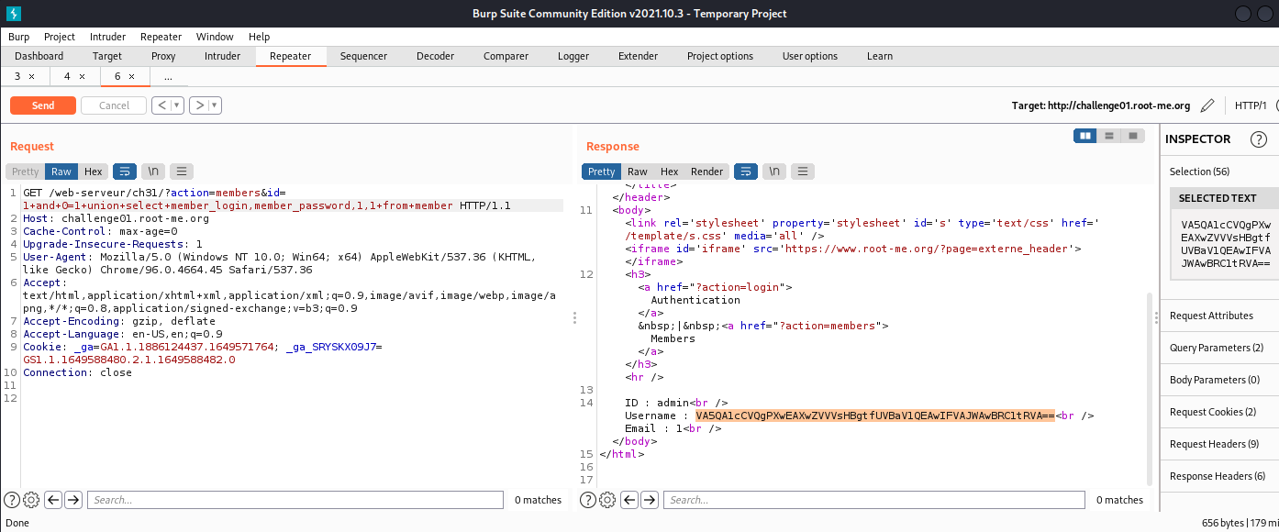Open the Burp menu
This screenshot has height=532, width=1279.
coord(19,37)
